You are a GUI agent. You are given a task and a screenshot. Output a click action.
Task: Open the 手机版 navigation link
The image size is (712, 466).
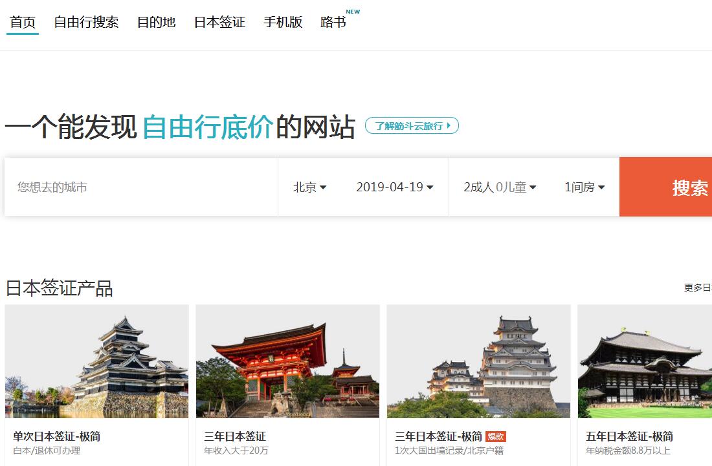(283, 22)
